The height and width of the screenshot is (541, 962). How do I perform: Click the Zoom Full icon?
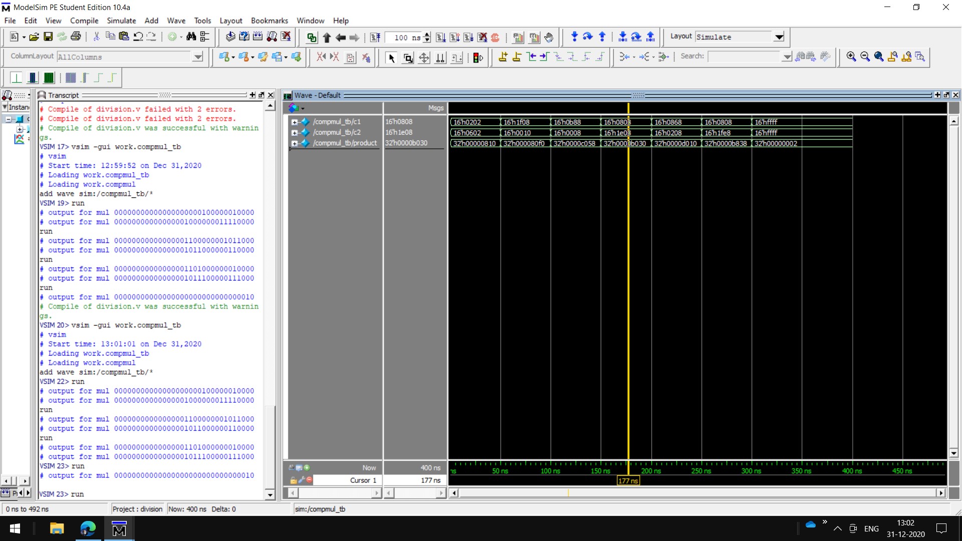click(x=879, y=57)
